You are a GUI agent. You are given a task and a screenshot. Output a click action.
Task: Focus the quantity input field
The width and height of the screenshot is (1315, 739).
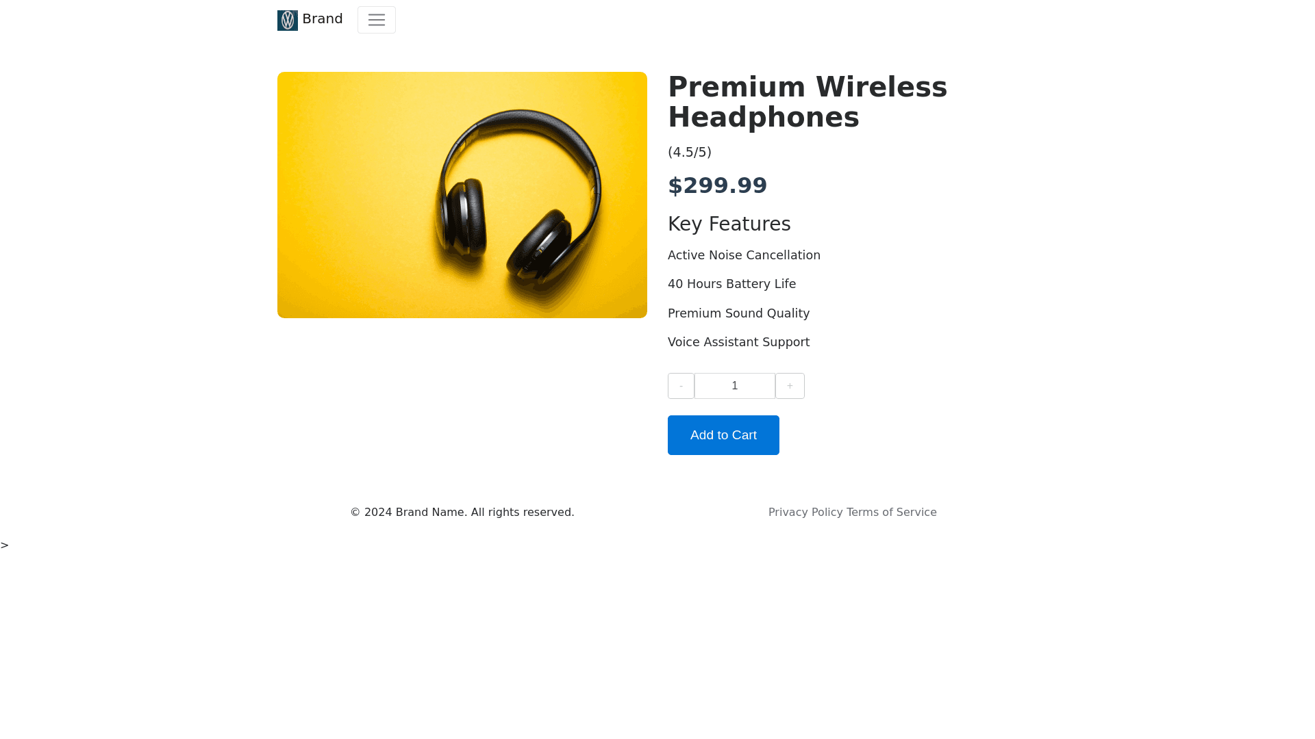[735, 386]
